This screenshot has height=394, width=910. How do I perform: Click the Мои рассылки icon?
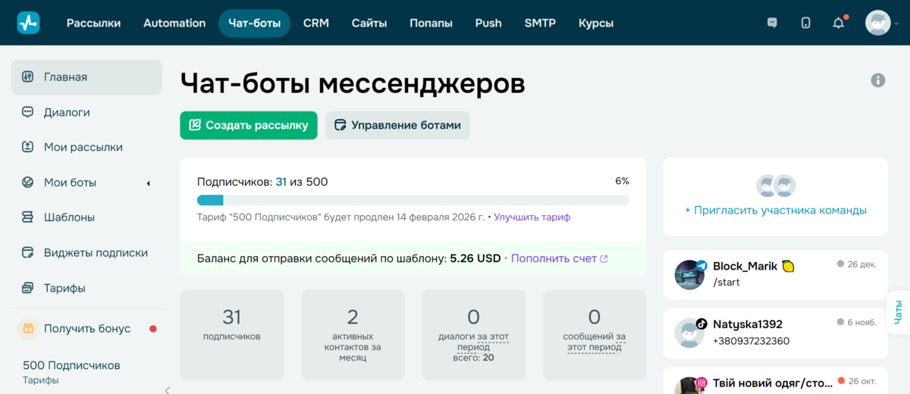[28, 147]
